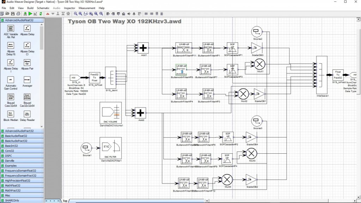Select the Delay Reader module icon
The height and width of the screenshot is (203, 361).
pyautogui.click(x=27, y=114)
